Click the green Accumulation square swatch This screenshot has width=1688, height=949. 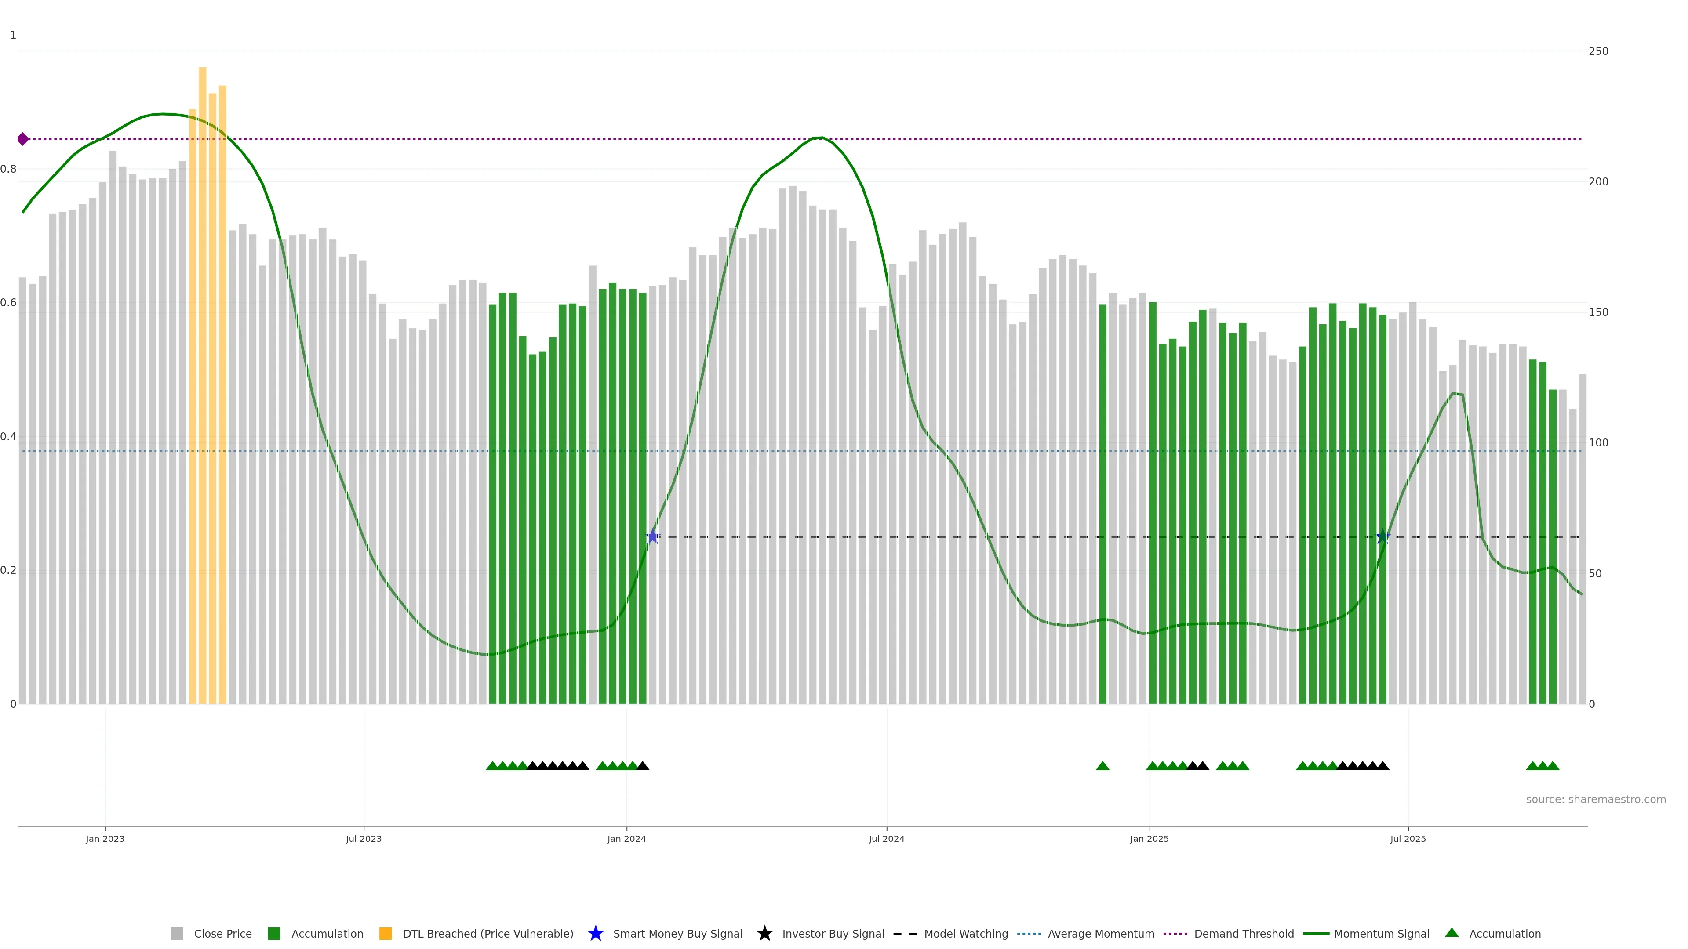(x=274, y=933)
